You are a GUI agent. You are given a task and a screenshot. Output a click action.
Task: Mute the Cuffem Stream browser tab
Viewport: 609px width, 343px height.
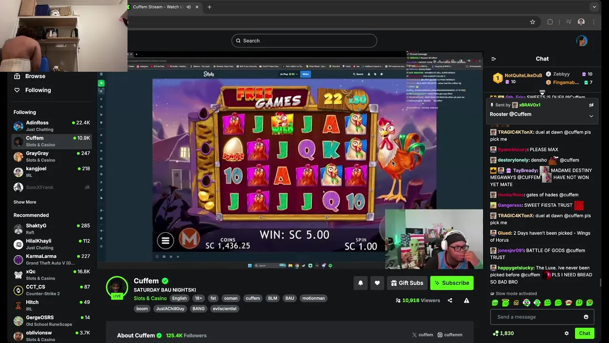(188, 7)
